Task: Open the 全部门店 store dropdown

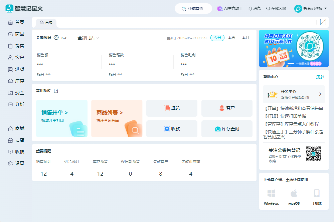Action: pos(88,38)
